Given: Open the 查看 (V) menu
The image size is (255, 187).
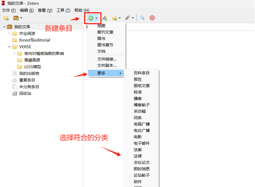Looking at the screenshot, I should [x=45, y=10].
